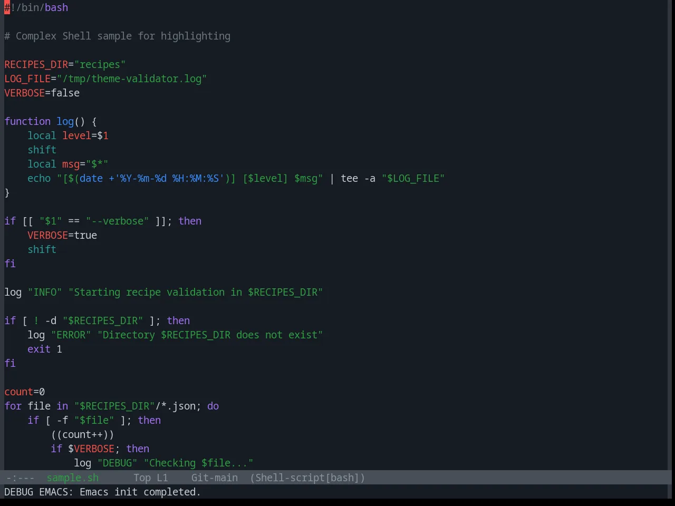Click the VERBOSE=false assignment

42,93
